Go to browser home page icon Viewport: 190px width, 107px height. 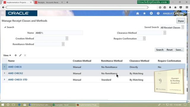[x=175, y=7]
